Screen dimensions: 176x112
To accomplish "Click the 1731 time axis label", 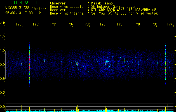I will coord(19,24).
